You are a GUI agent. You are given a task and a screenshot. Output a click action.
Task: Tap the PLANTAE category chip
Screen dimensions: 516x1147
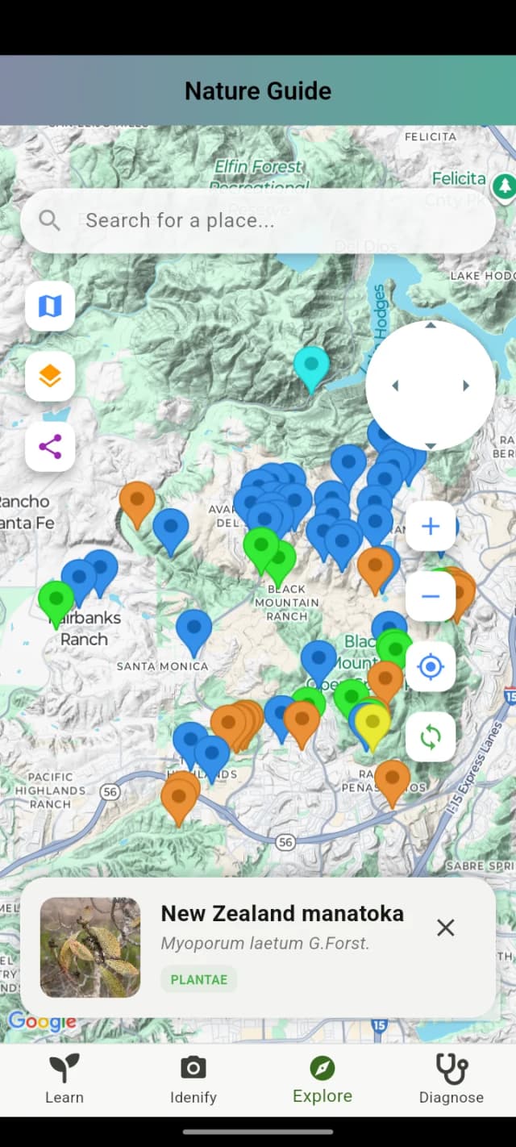199,979
